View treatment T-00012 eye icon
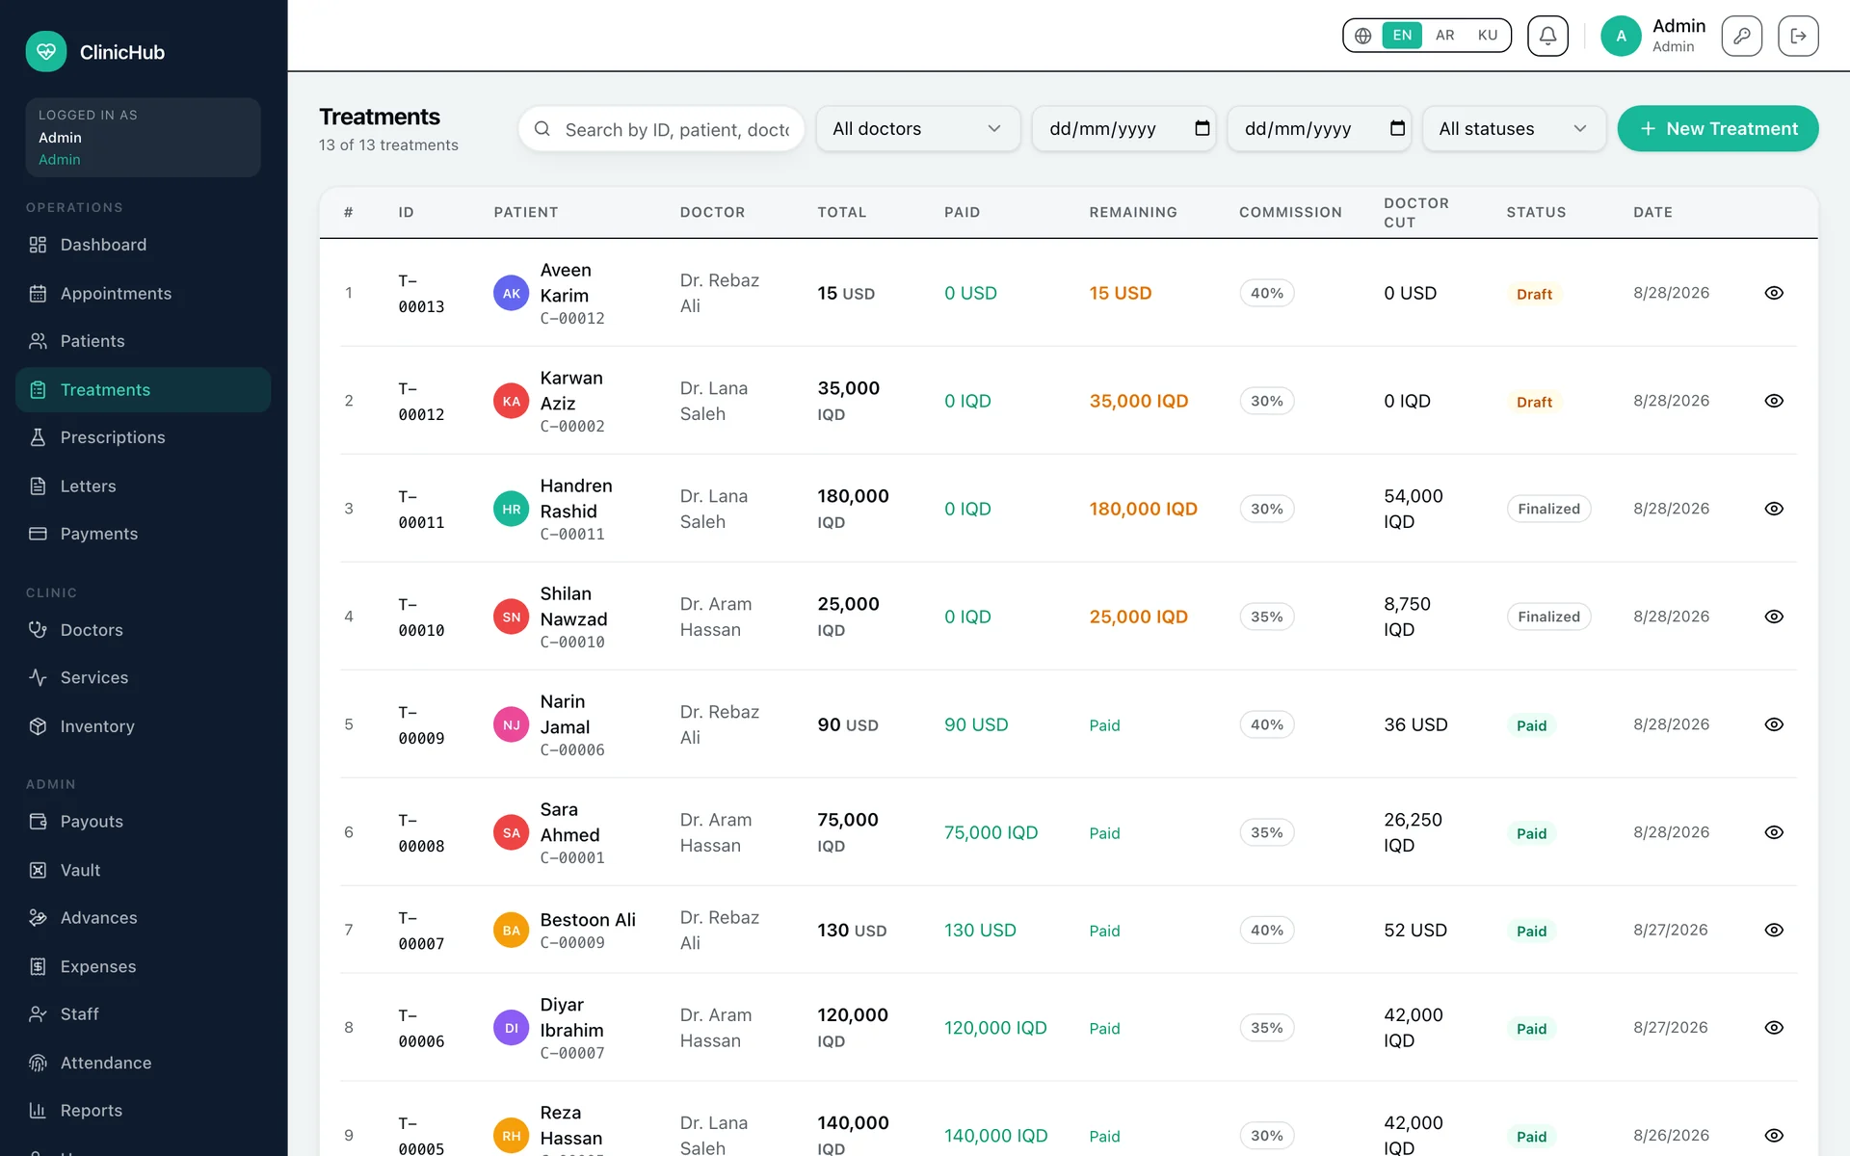This screenshot has height=1156, width=1850. tap(1774, 401)
